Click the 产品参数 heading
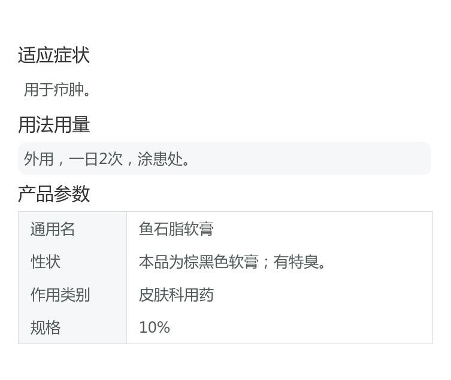Image resolution: width=451 pixels, height=380 pixels. 54,194
